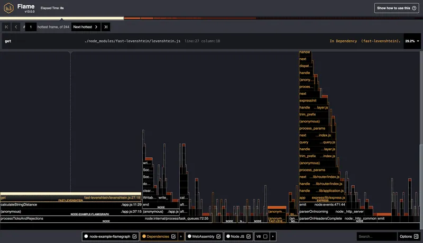Screen dimensions: 423x243
Task: Go to the previous hottest frame
Action: (x=16, y=26)
